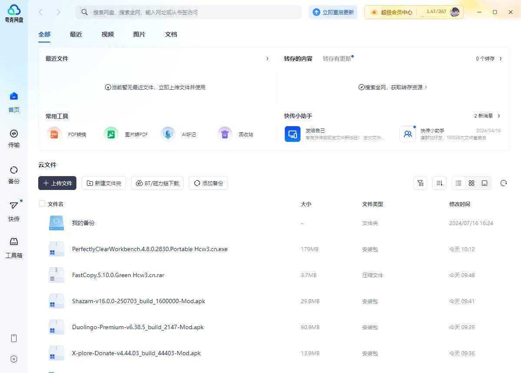Click the Shazam apk file icon
The width and height of the screenshot is (521, 373).
(x=56, y=301)
